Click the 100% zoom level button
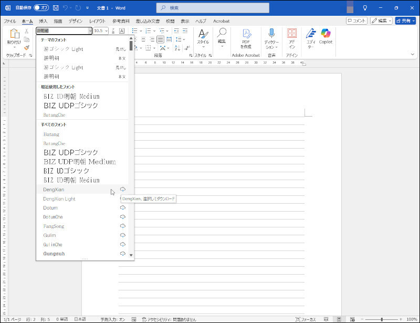420x323 pixels. click(412, 319)
